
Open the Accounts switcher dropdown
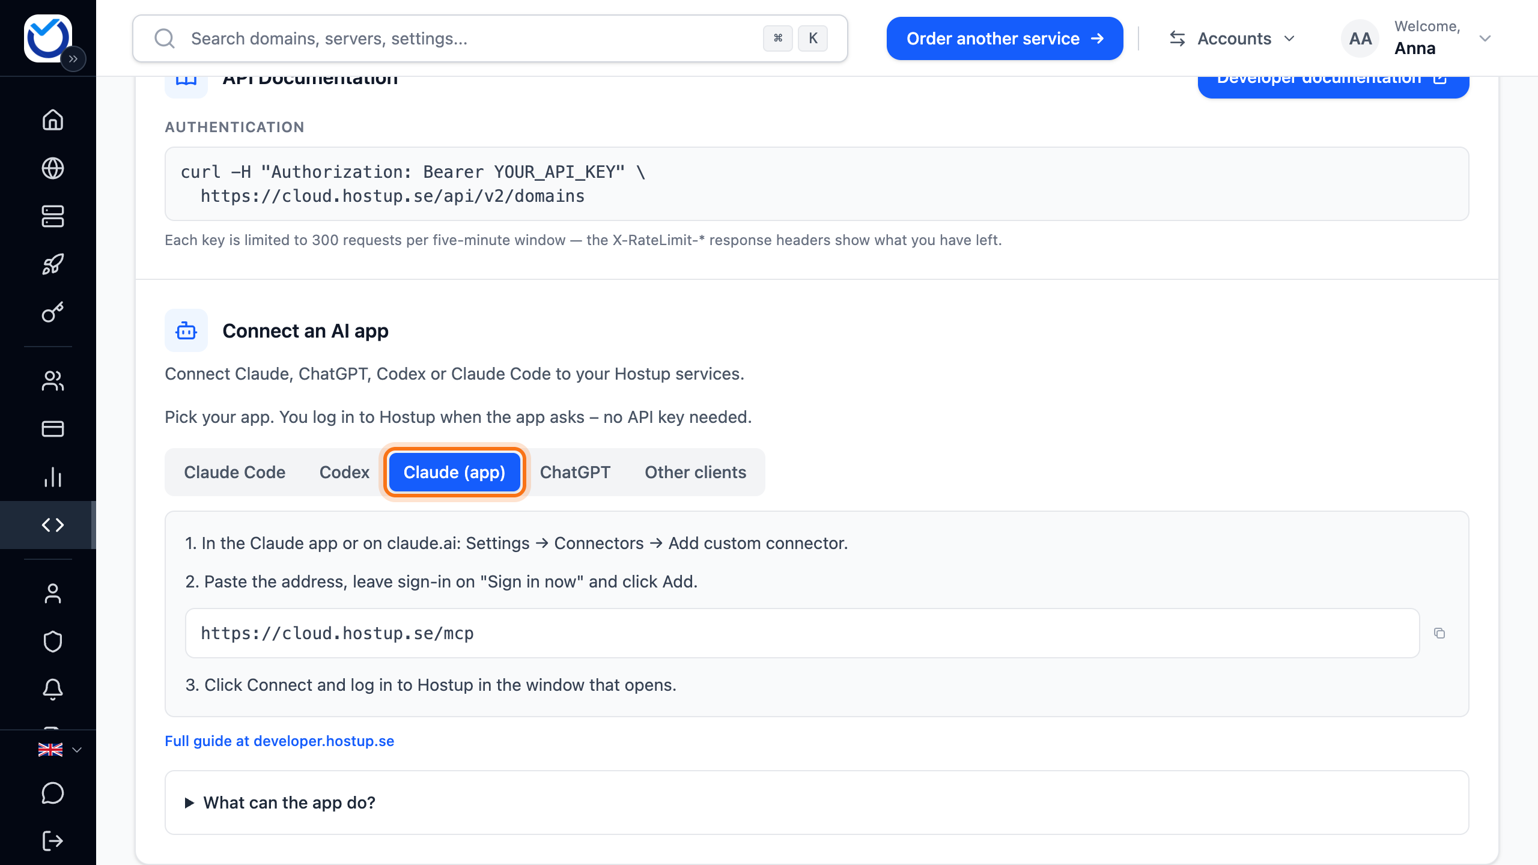click(1232, 38)
